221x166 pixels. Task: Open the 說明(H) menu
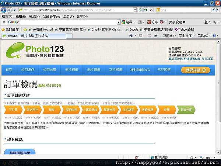(x=82, y=17)
